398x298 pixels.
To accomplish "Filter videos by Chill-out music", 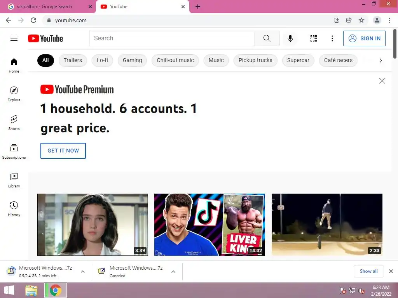I will pos(175,60).
